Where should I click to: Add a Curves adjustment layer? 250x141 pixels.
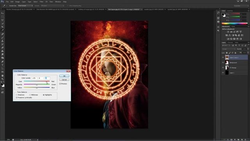click(234, 32)
